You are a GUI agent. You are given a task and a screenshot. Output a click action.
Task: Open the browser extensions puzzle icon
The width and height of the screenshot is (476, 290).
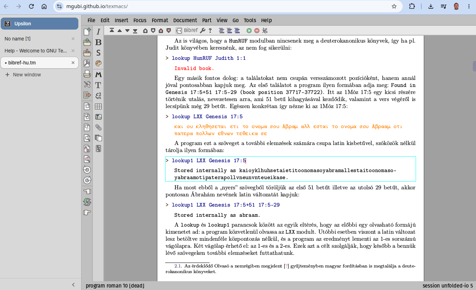pos(412,6)
